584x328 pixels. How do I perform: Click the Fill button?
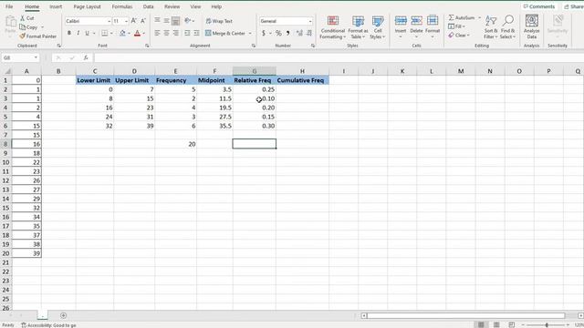click(x=456, y=26)
